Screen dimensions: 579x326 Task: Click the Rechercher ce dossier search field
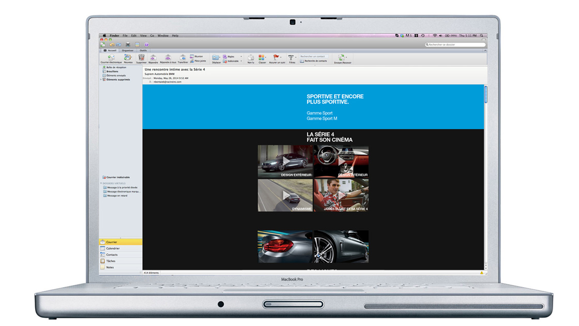455,45
